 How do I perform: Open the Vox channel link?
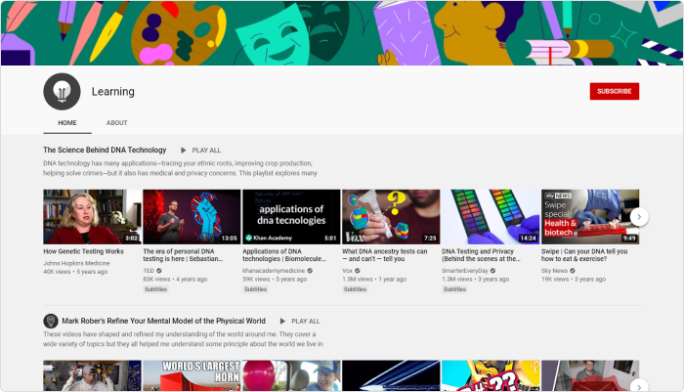click(347, 271)
